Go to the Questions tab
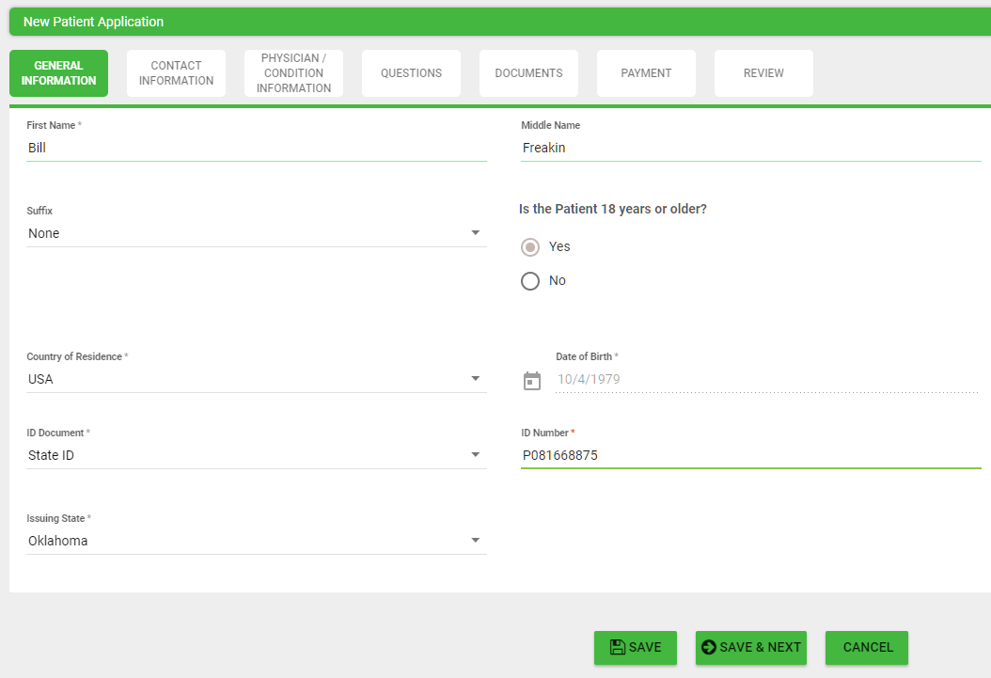 click(411, 73)
